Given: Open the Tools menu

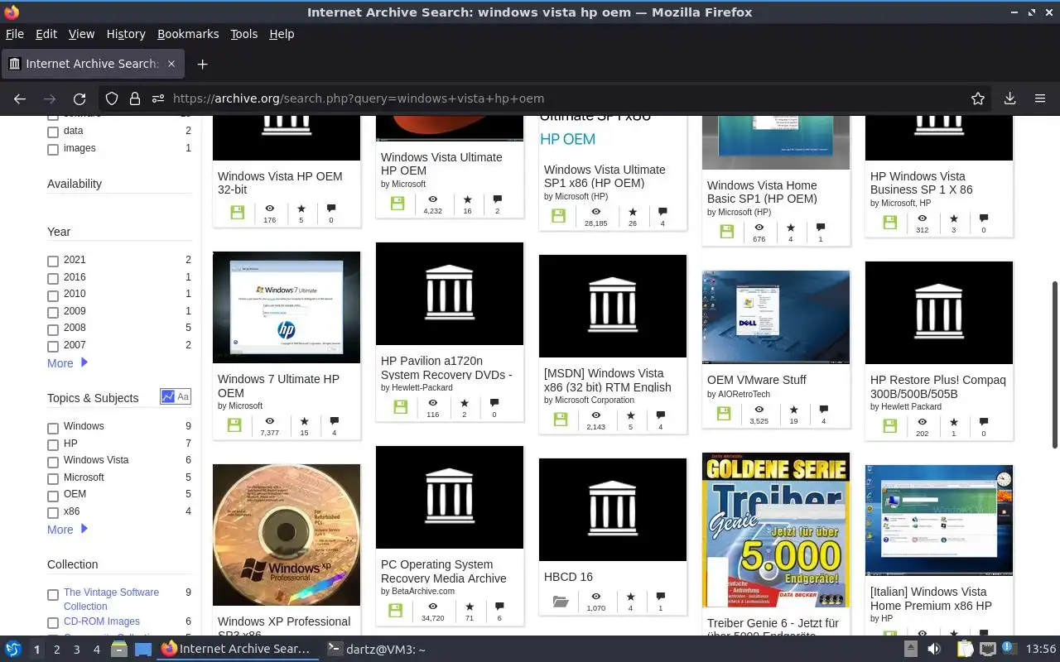Looking at the screenshot, I should [x=244, y=34].
